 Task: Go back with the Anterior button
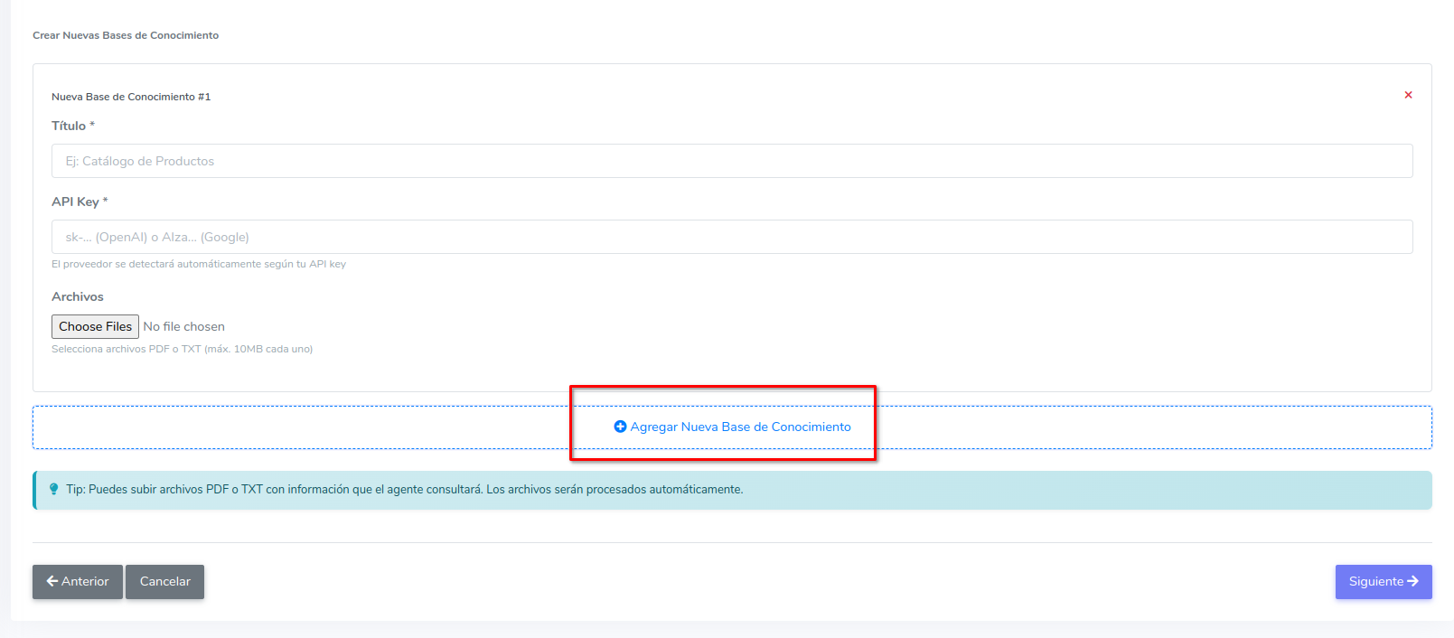pyautogui.click(x=78, y=582)
